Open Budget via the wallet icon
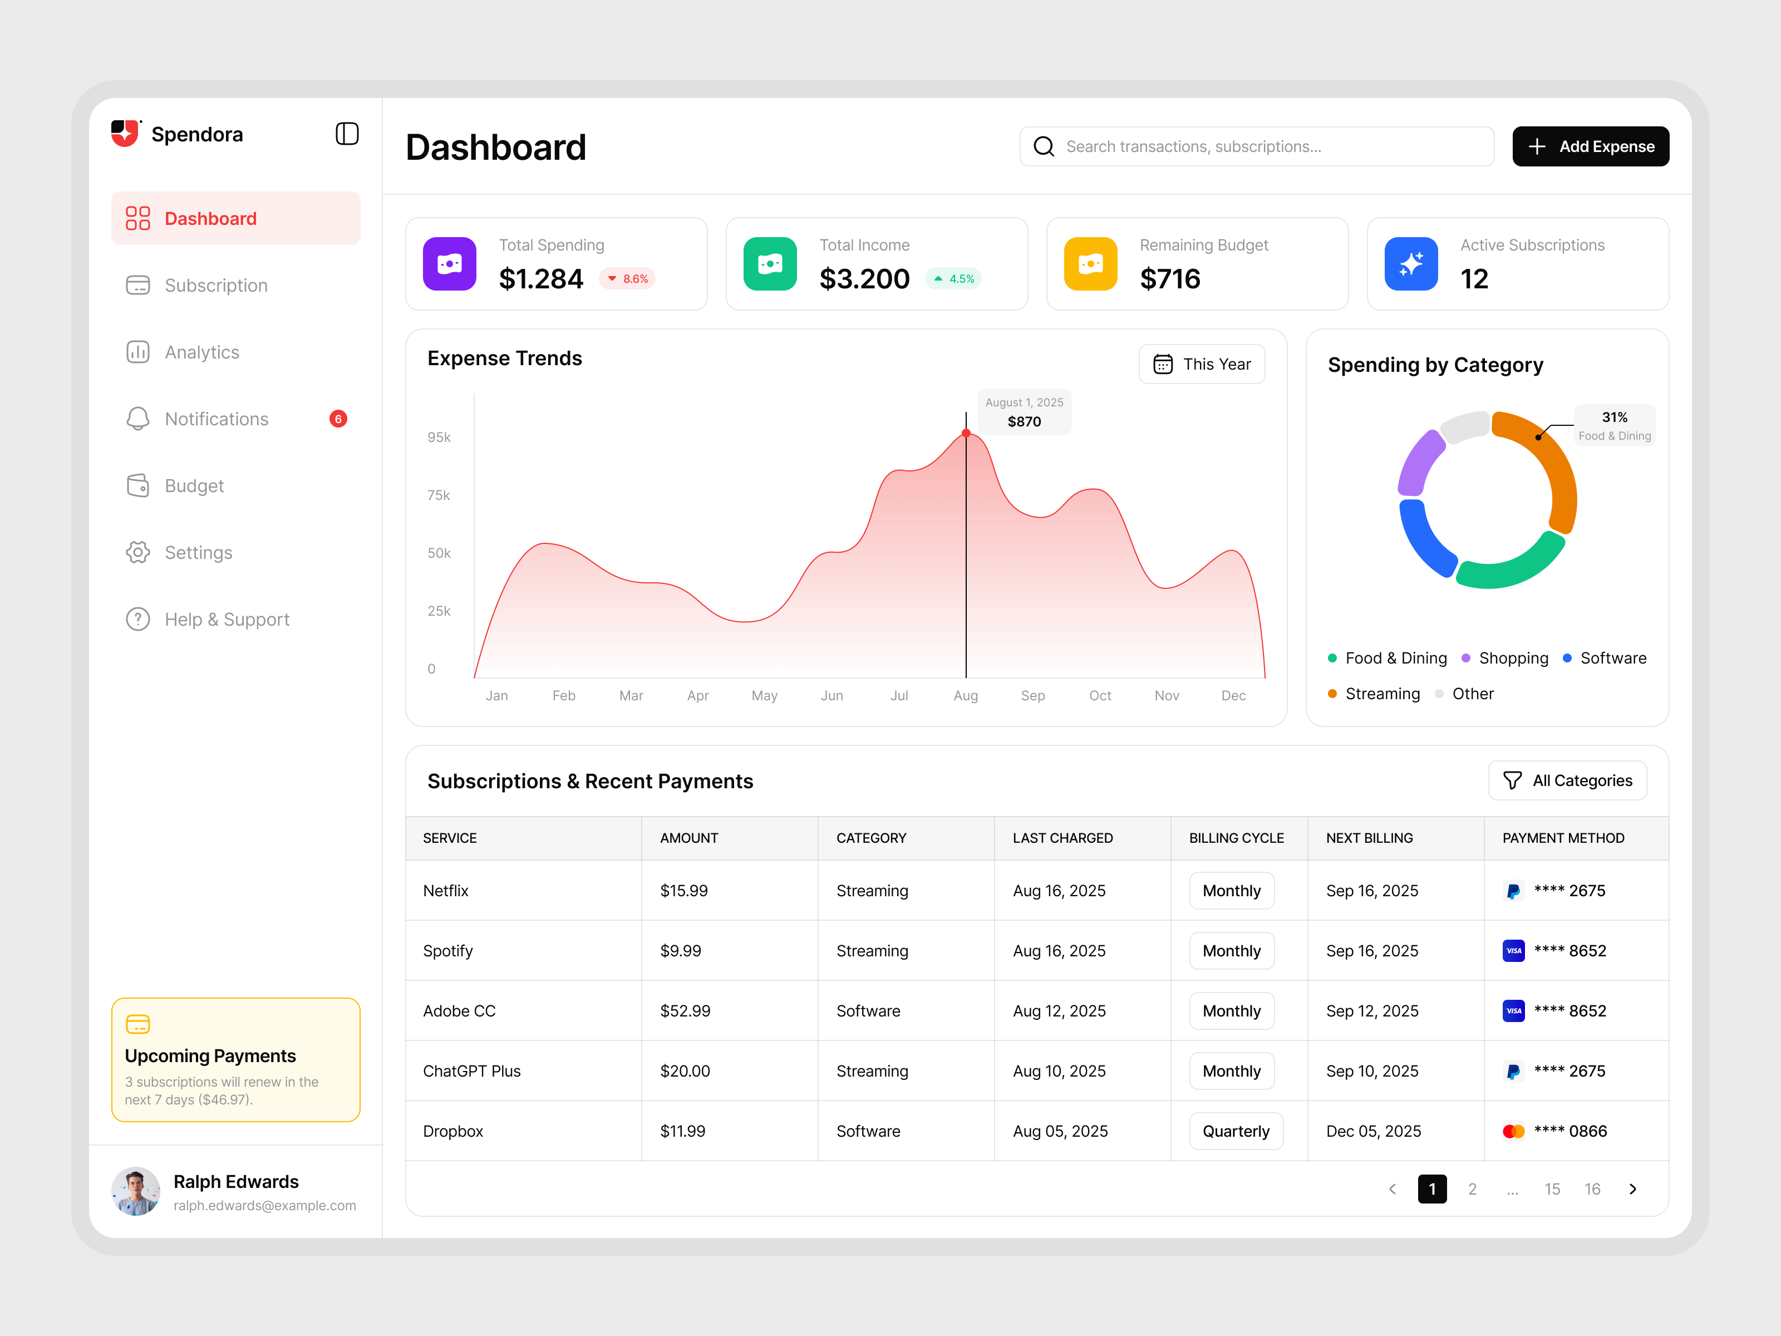Image resolution: width=1781 pixels, height=1336 pixels. [x=137, y=485]
